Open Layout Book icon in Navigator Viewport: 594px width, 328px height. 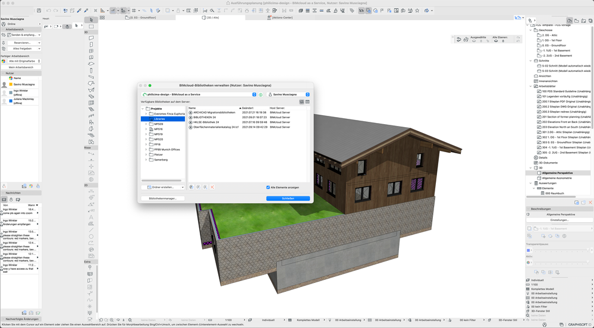coord(584,20)
